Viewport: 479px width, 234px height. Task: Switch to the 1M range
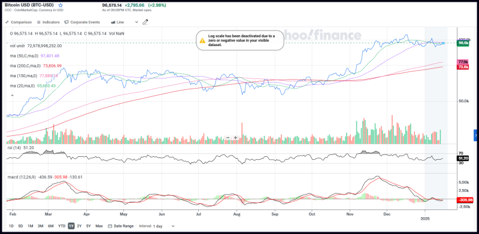pyautogui.click(x=31, y=226)
